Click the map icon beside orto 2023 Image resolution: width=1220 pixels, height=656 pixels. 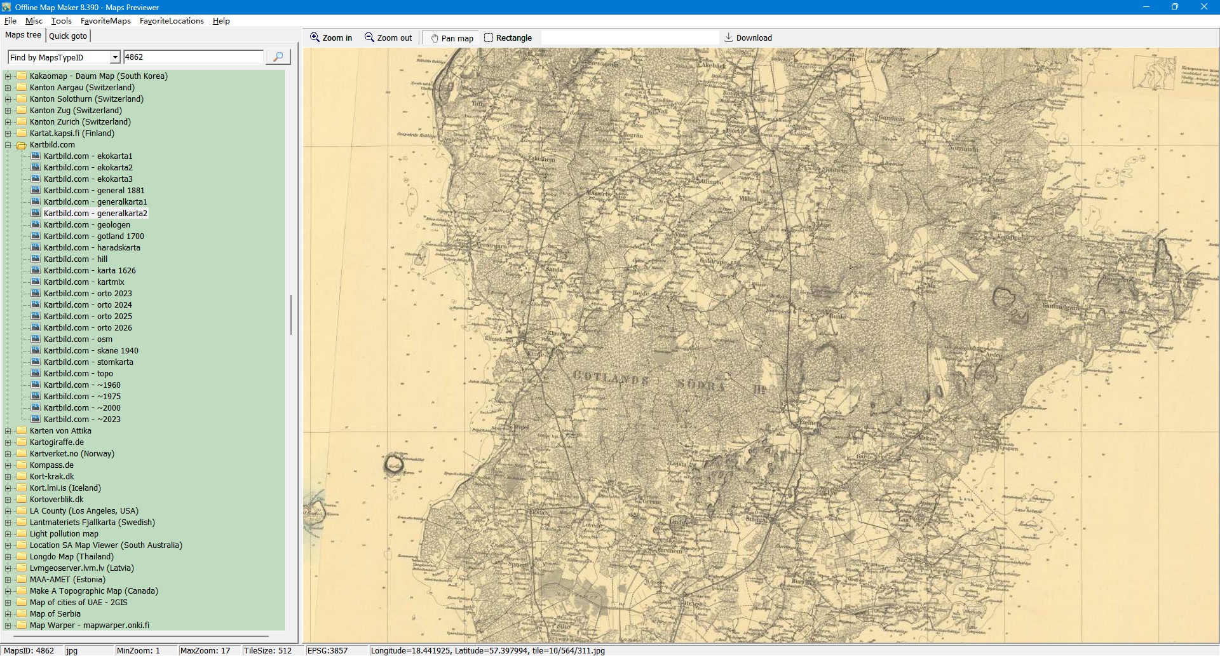tap(36, 293)
